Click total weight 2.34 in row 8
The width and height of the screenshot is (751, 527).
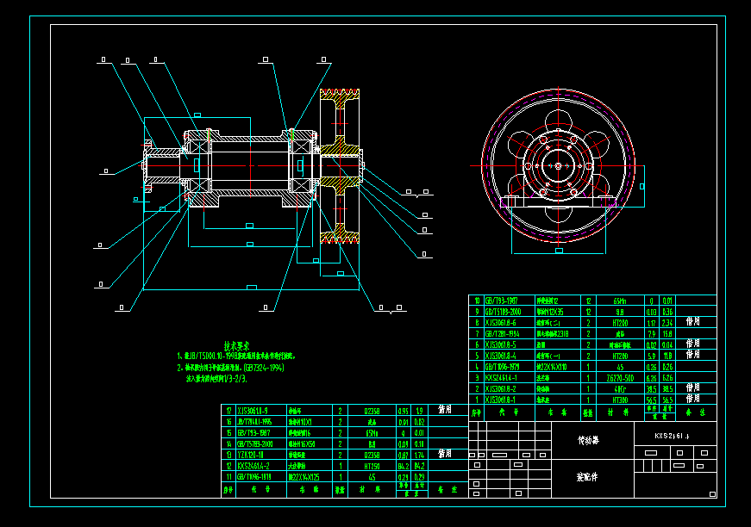pyautogui.click(x=667, y=323)
